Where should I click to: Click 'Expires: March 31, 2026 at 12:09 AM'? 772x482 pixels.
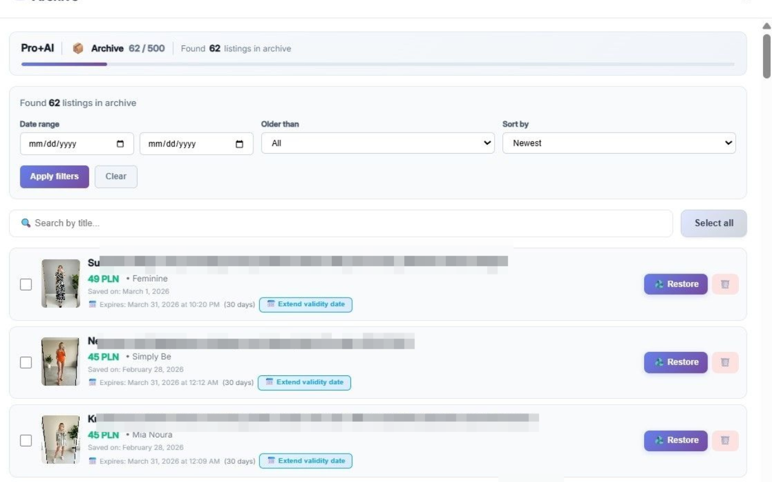tap(159, 462)
